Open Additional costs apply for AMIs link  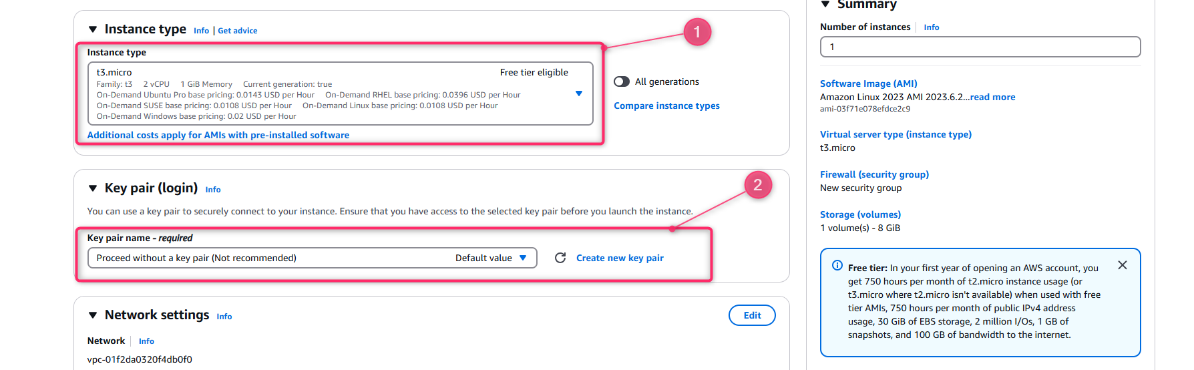click(x=218, y=135)
